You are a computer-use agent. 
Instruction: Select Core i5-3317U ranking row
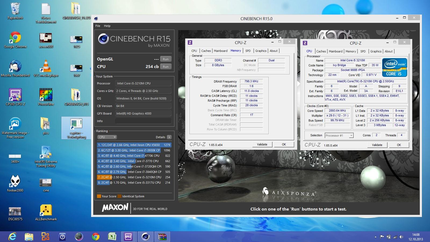tap(134, 183)
